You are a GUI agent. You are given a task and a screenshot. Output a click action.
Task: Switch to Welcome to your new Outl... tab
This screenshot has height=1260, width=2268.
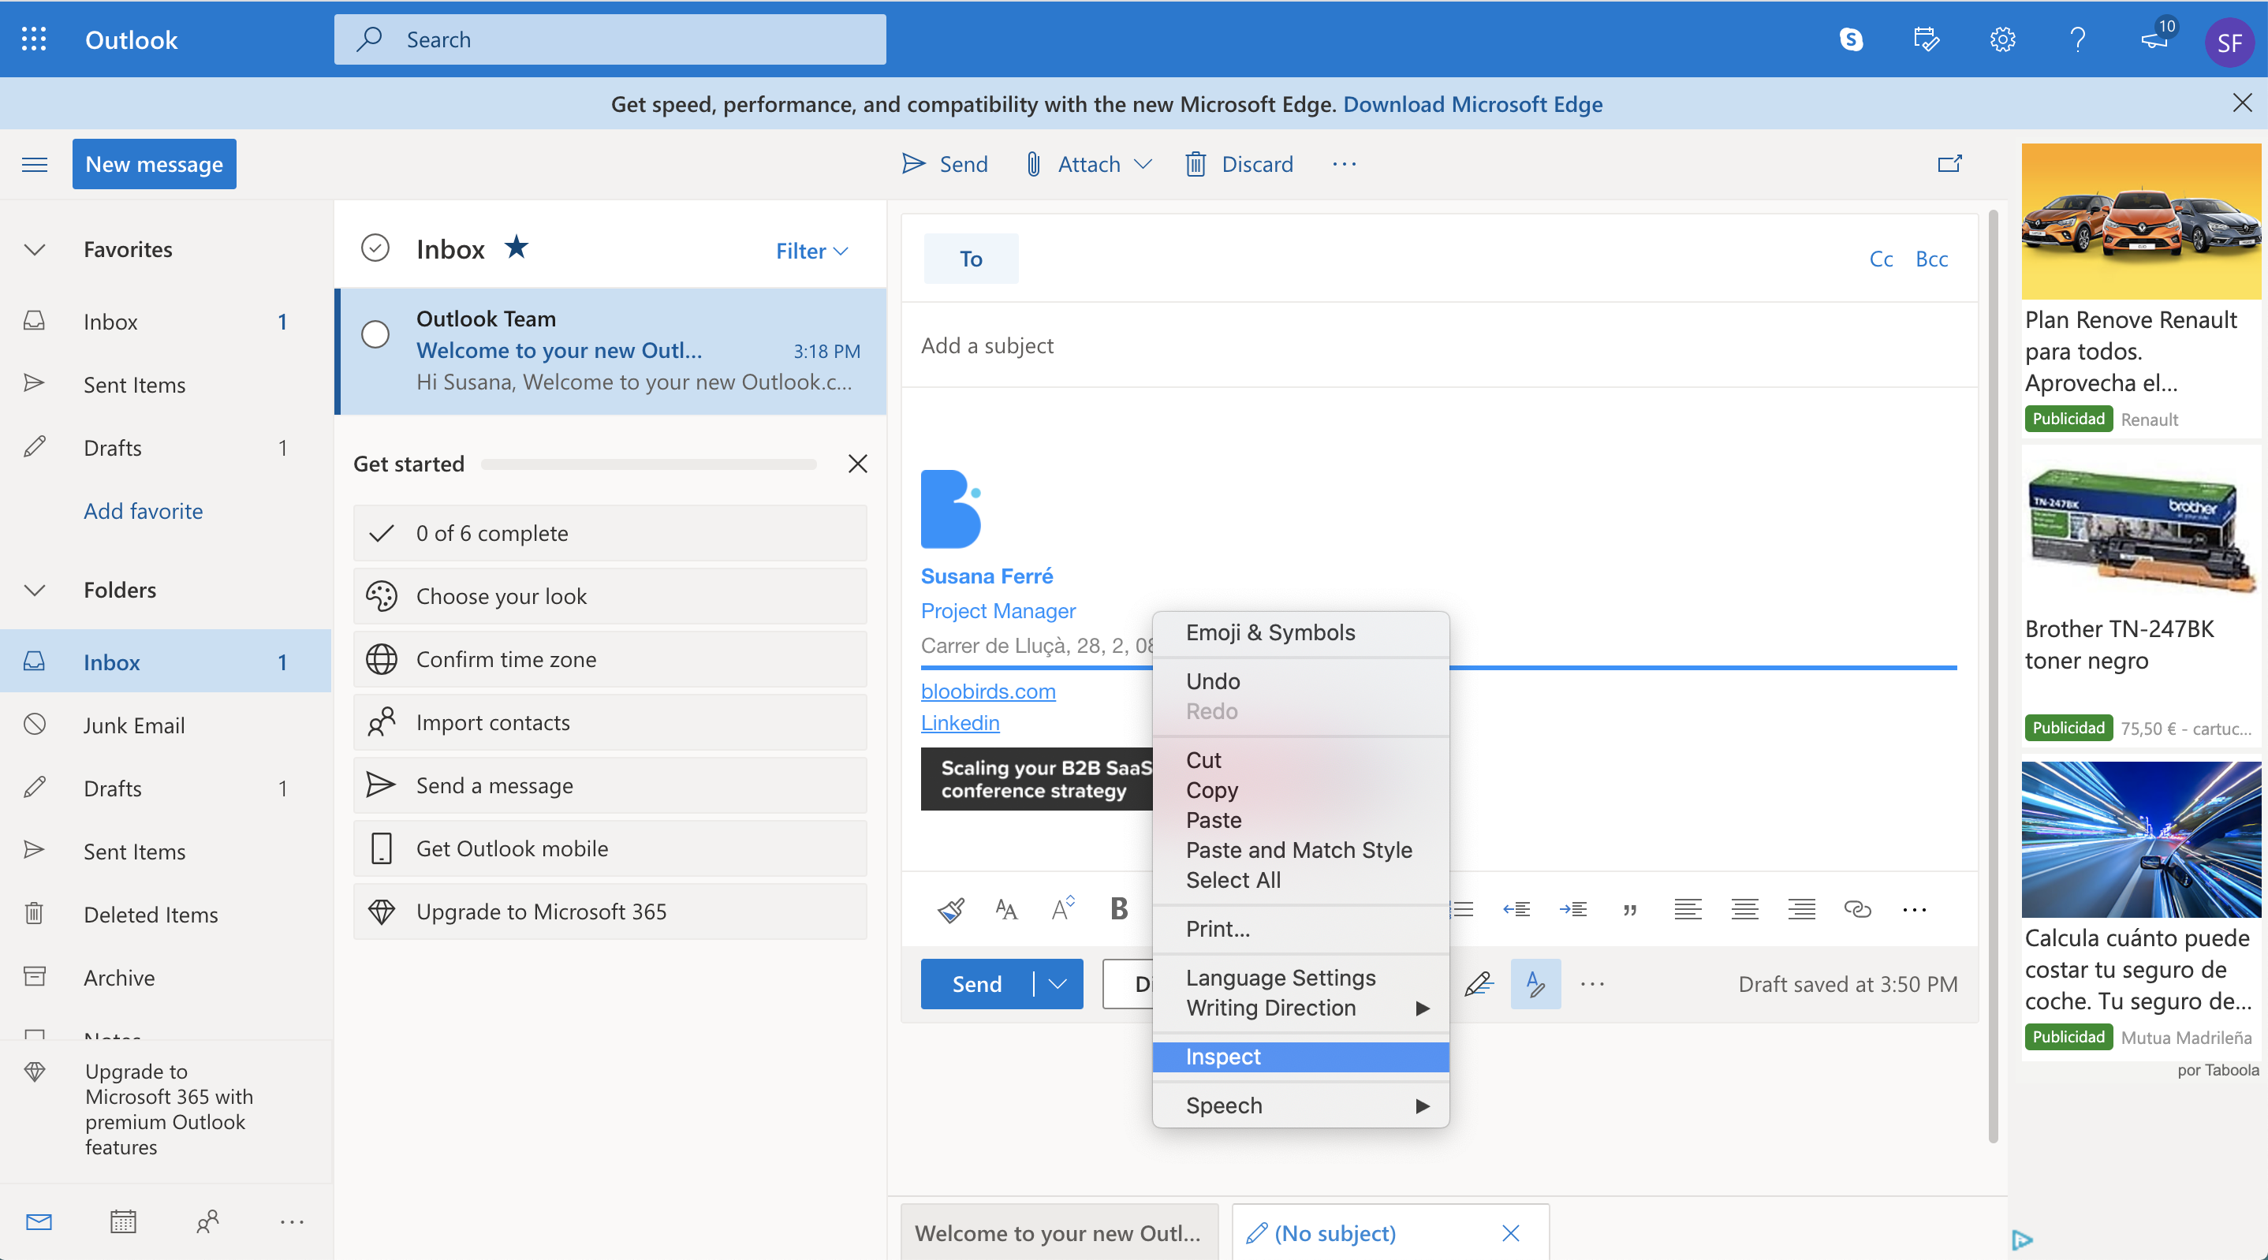[1059, 1232]
